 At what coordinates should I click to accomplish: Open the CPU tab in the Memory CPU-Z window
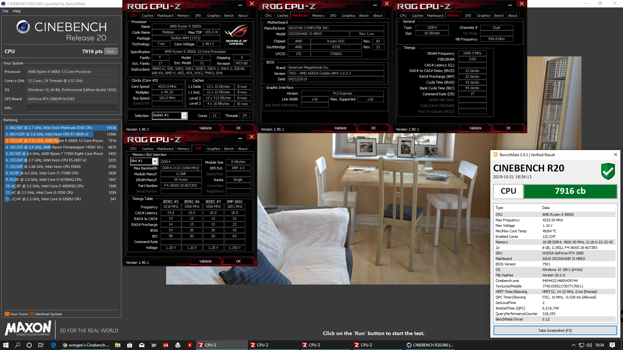tap(403, 16)
